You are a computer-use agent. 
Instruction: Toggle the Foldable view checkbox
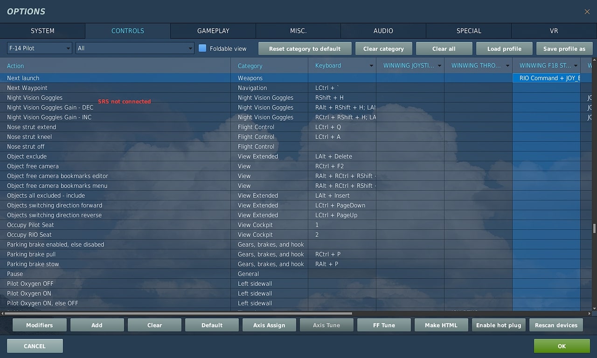click(202, 48)
